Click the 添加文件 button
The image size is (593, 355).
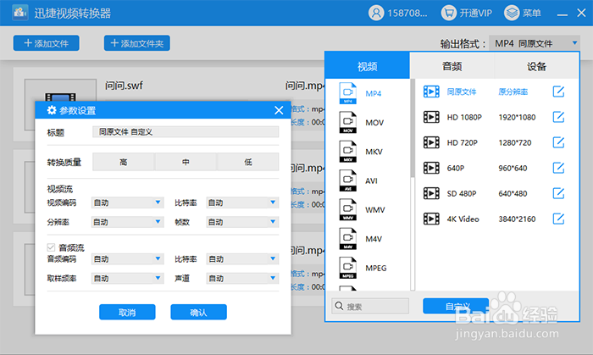click(x=46, y=43)
